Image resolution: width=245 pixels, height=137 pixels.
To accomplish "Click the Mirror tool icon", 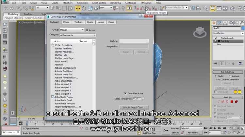I will 192,8.
